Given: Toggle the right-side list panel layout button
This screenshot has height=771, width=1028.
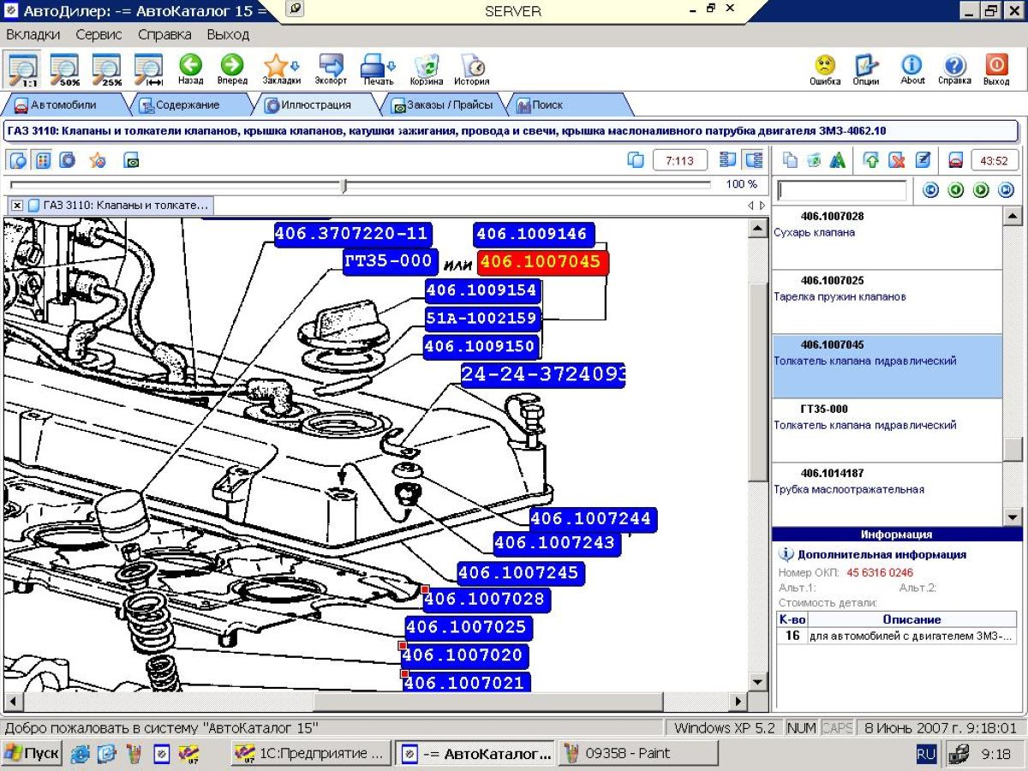Looking at the screenshot, I should [754, 160].
